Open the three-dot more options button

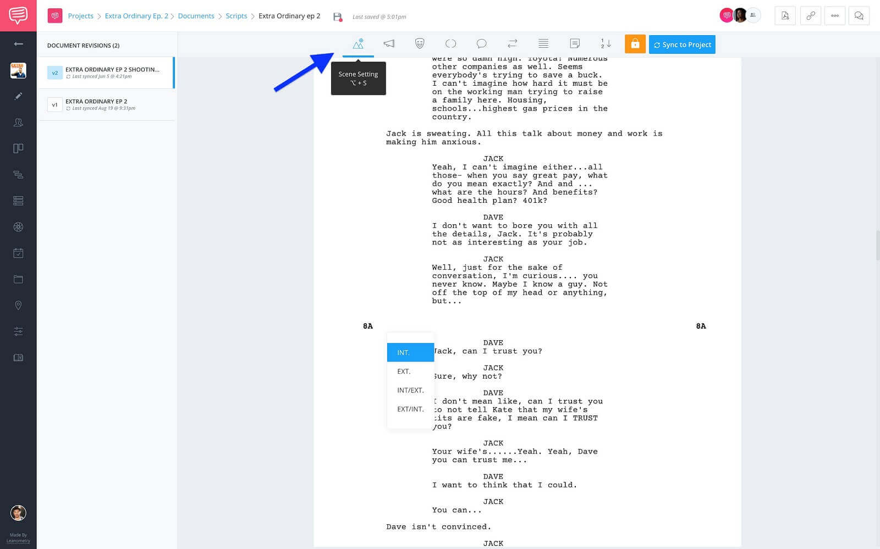[x=835, y=16]
